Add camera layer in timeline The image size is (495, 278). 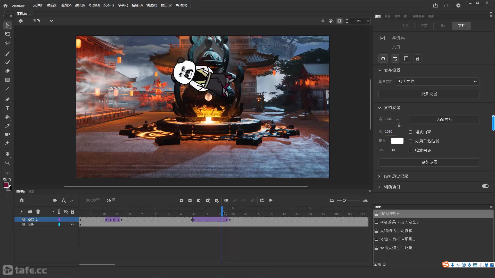tap(55, 200)
